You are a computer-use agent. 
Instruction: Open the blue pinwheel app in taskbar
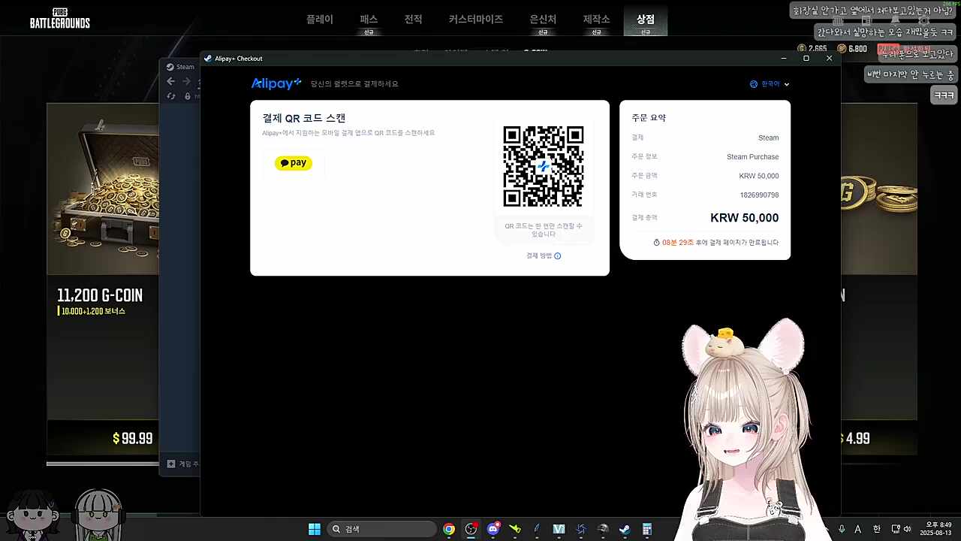click(581, 529)
